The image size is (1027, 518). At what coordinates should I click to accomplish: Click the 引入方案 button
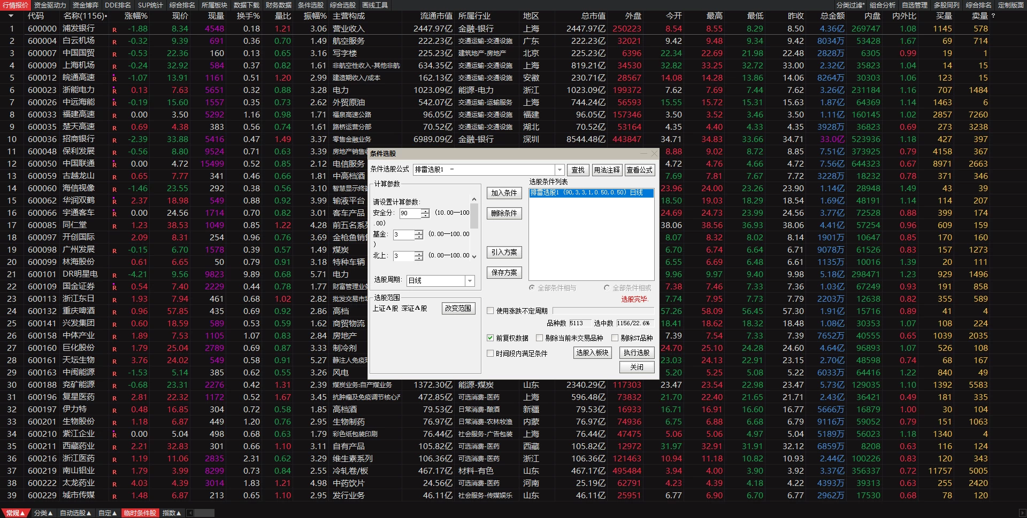(504, 253)
